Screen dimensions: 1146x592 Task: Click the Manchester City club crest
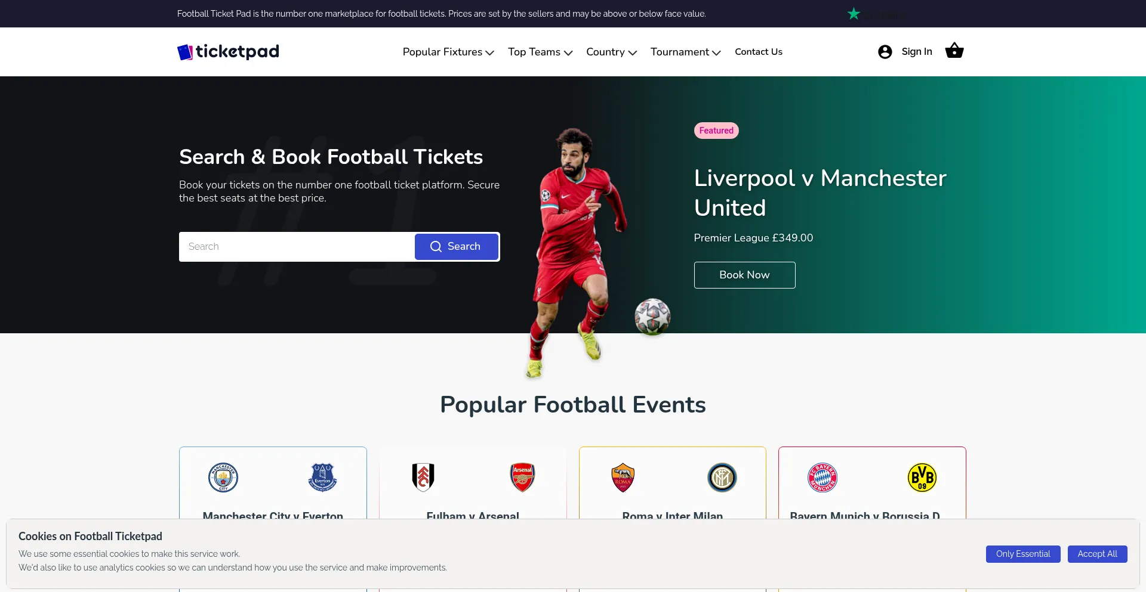point(223,478)
